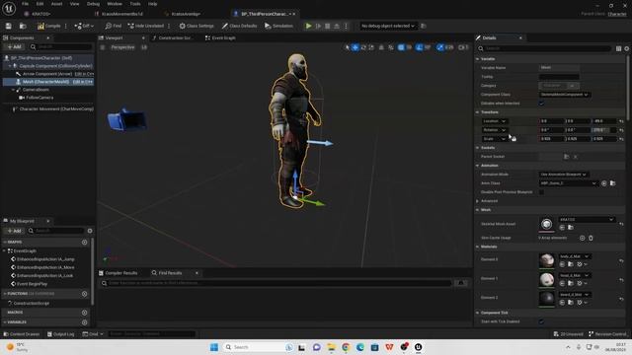Toggle Editable when Inherited checkbox
Screen dimensions: 632x355
click(x=542, y=104)
